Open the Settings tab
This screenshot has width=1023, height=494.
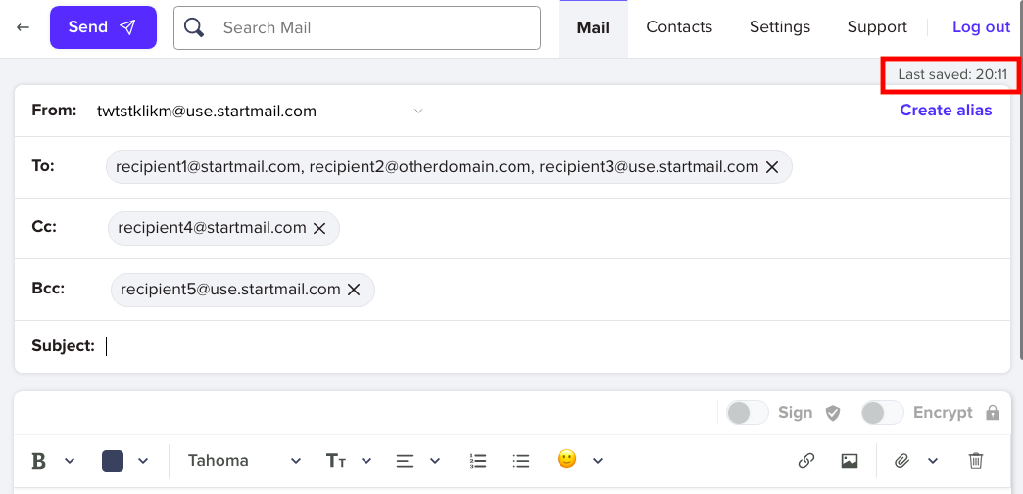[780, 27]
